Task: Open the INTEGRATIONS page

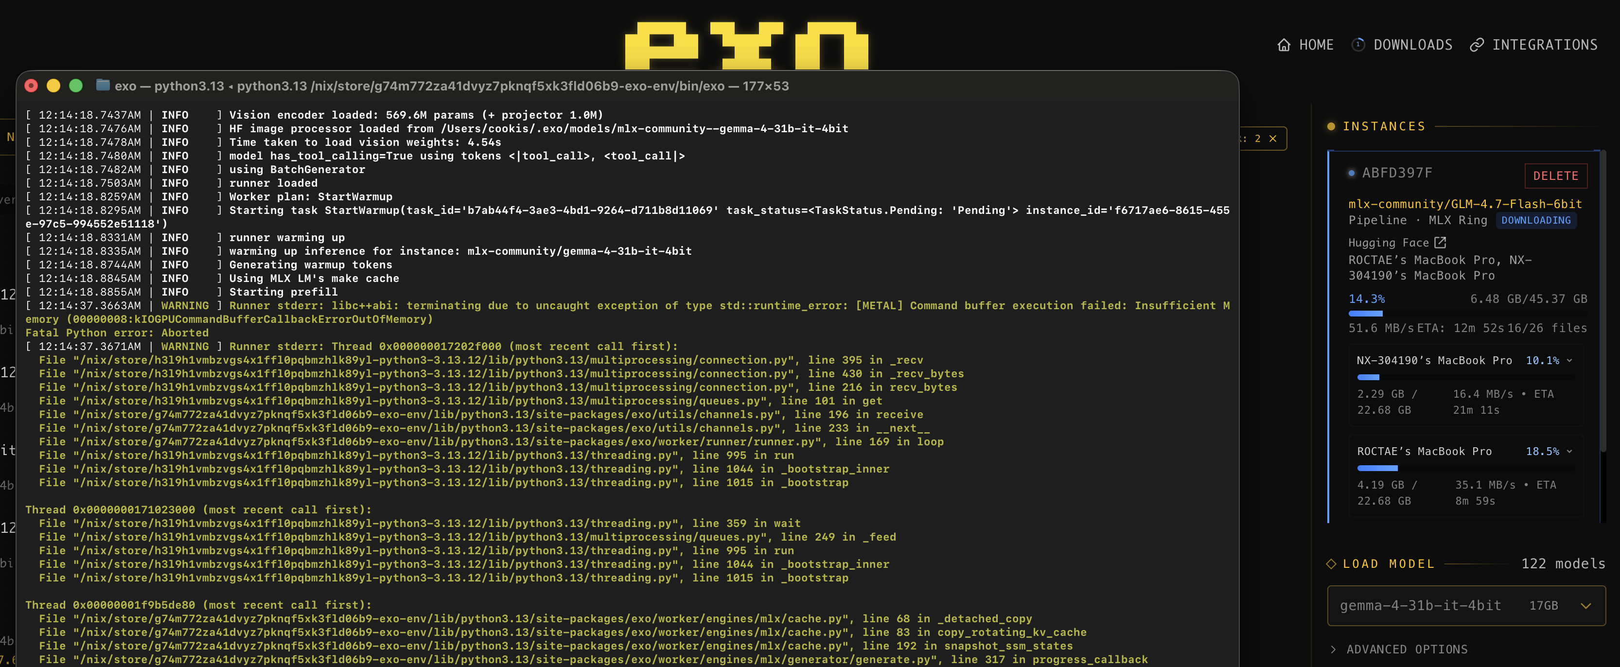Action: pyautogui.click(x=1534, y=45)
